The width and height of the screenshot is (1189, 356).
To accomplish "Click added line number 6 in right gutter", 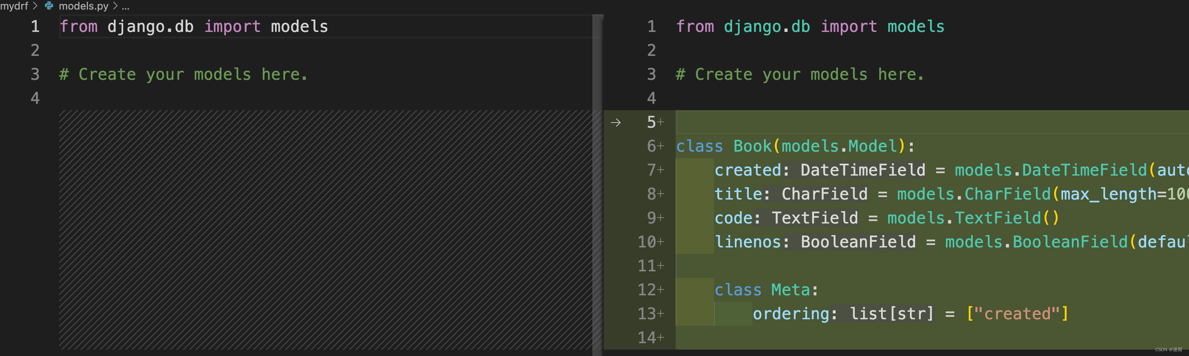I will (x=651, y=146).
